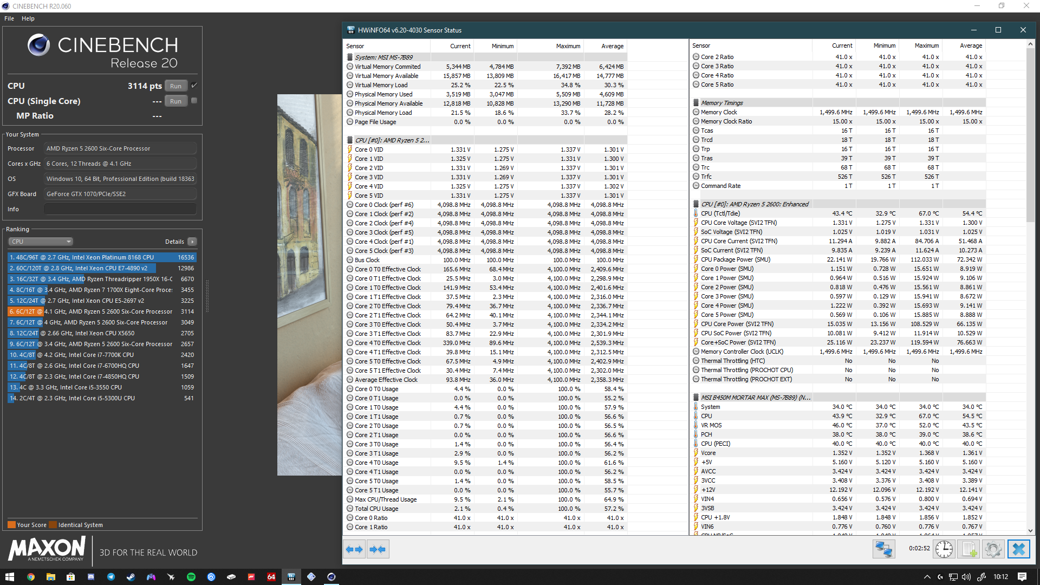Close the sensor window with the blue X

1018,549
